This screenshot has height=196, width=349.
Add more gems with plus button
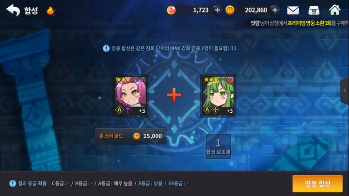pos(218,10)
